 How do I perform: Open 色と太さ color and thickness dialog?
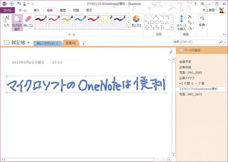136,22
